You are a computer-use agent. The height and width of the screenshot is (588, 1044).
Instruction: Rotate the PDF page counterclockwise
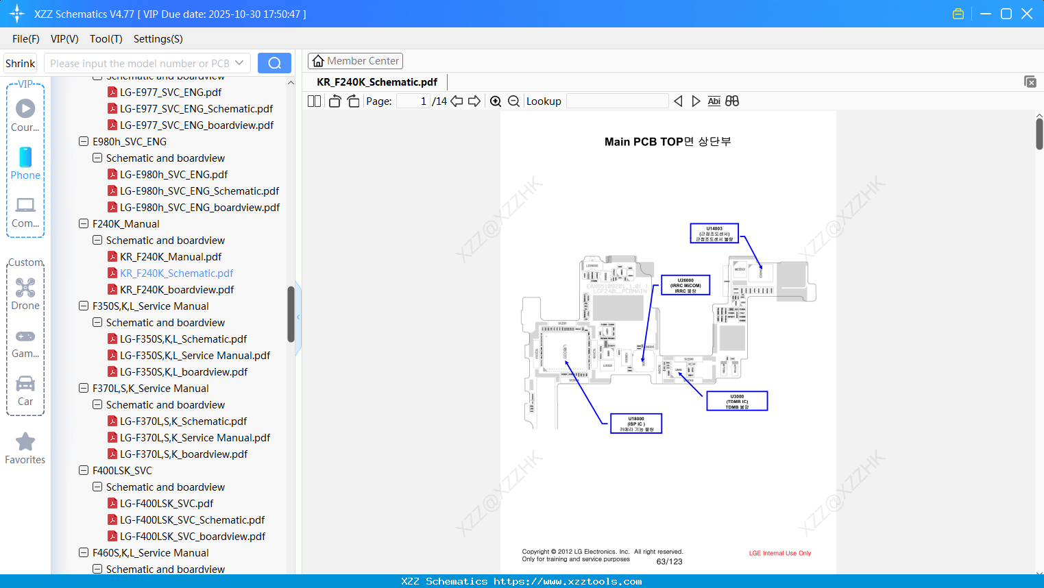[x=333, y=101]
